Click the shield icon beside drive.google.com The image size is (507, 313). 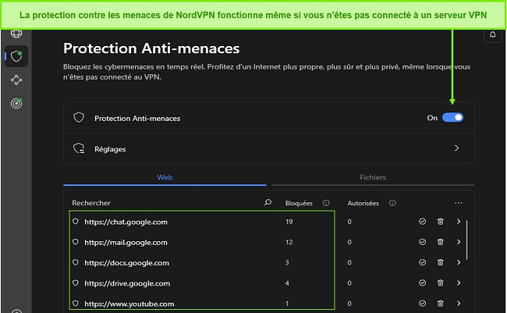(x=76, y=283)
